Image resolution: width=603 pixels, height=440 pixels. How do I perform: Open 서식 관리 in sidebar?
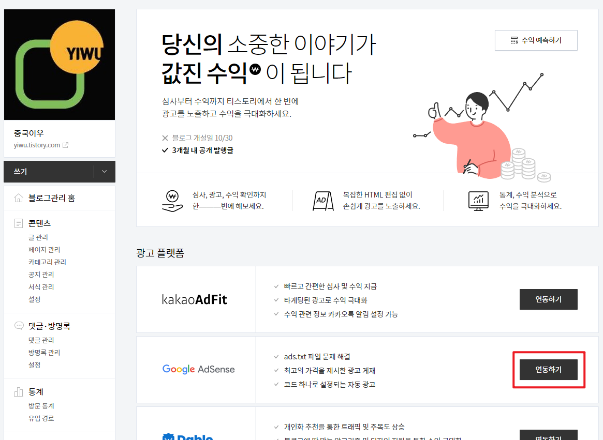[x=41, y=287]
